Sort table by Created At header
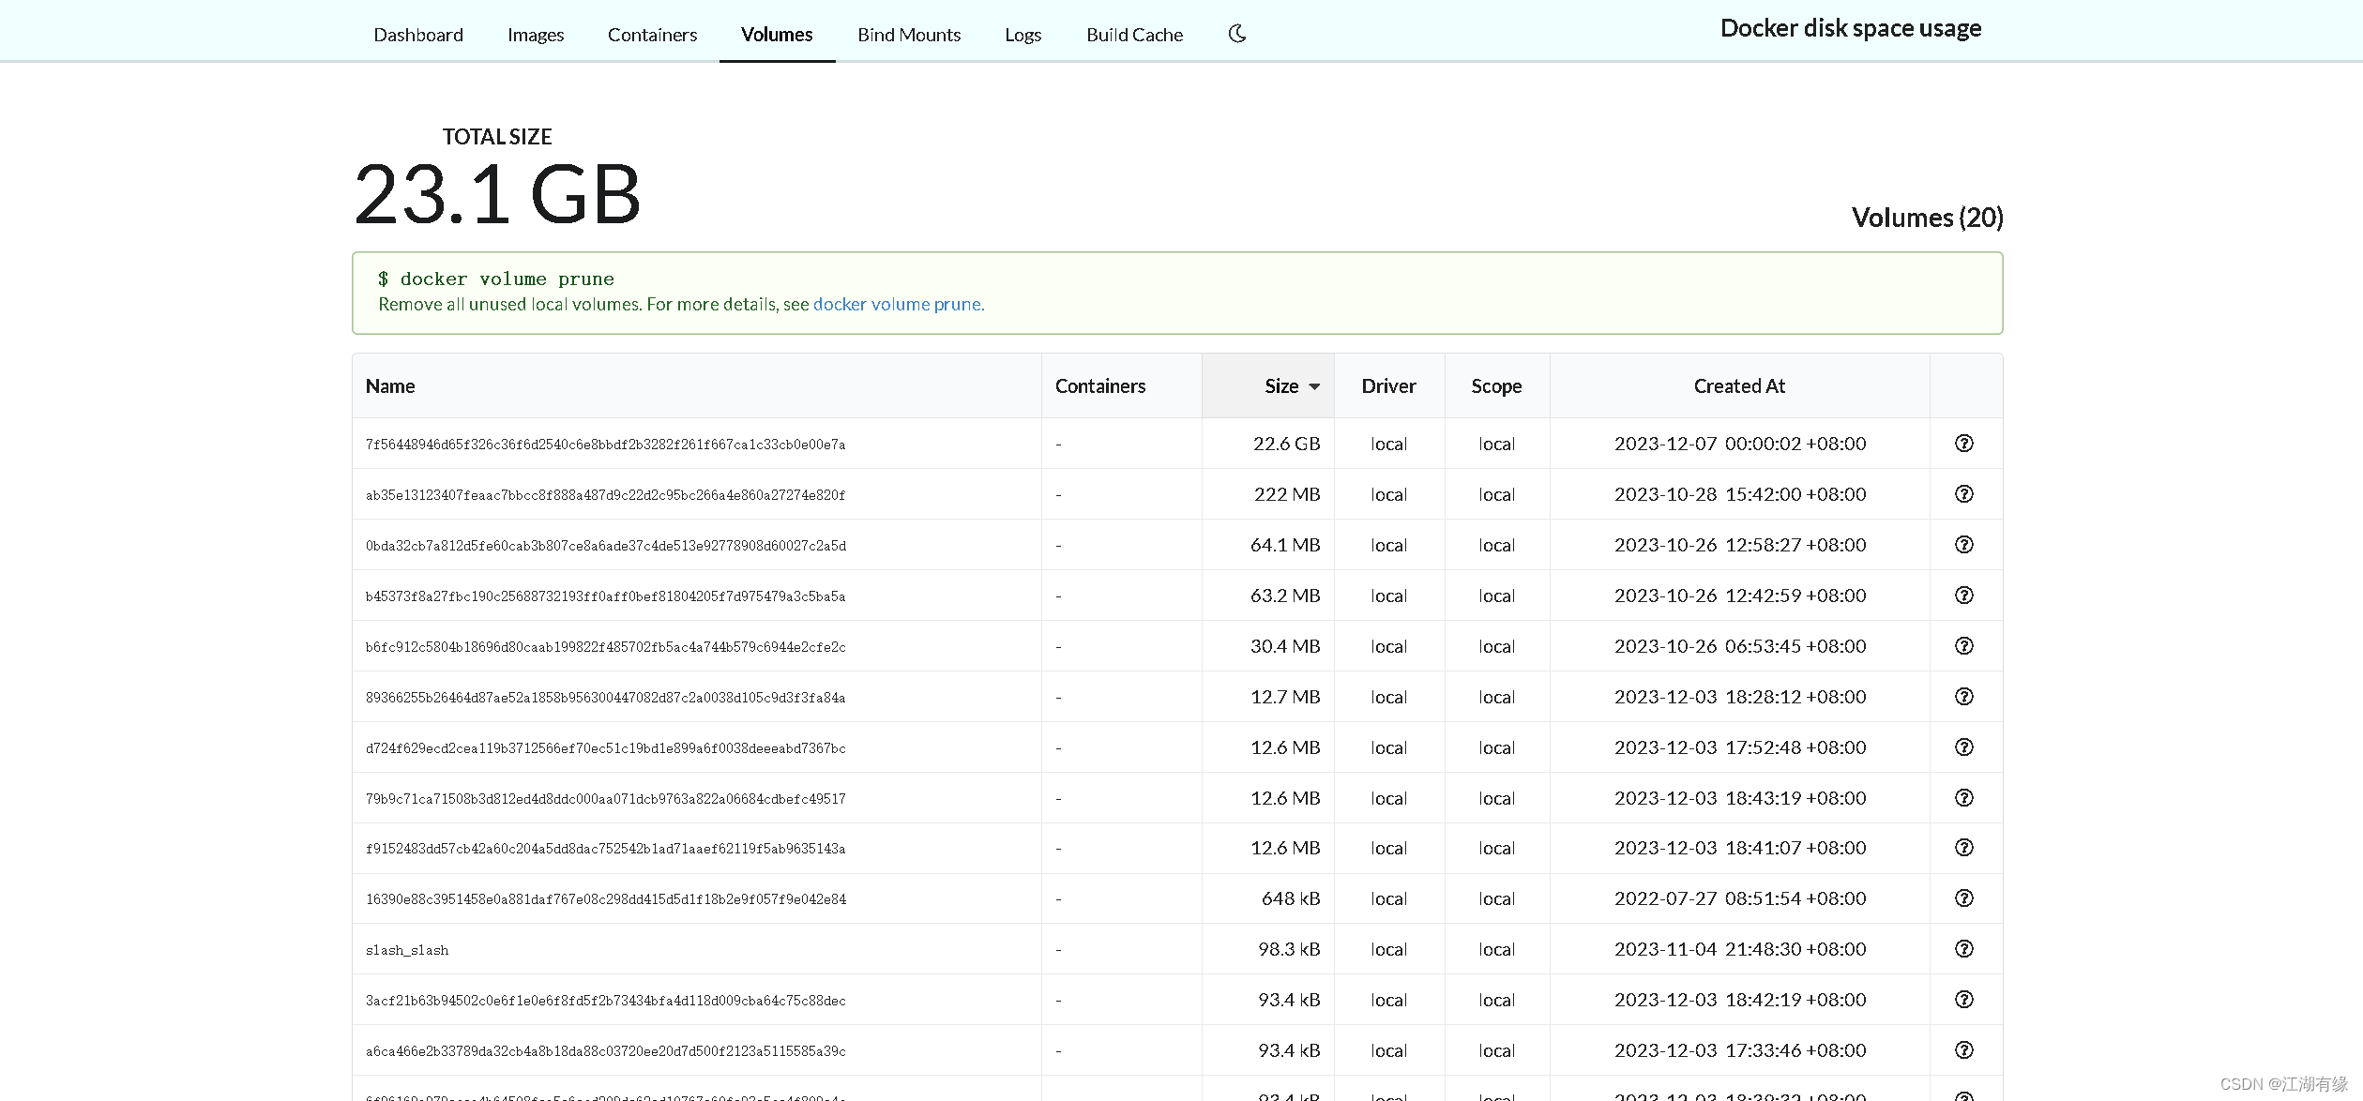The height and width of the screenshot is (1101, 2363). pyautogui.click(x=1738, y=386)
